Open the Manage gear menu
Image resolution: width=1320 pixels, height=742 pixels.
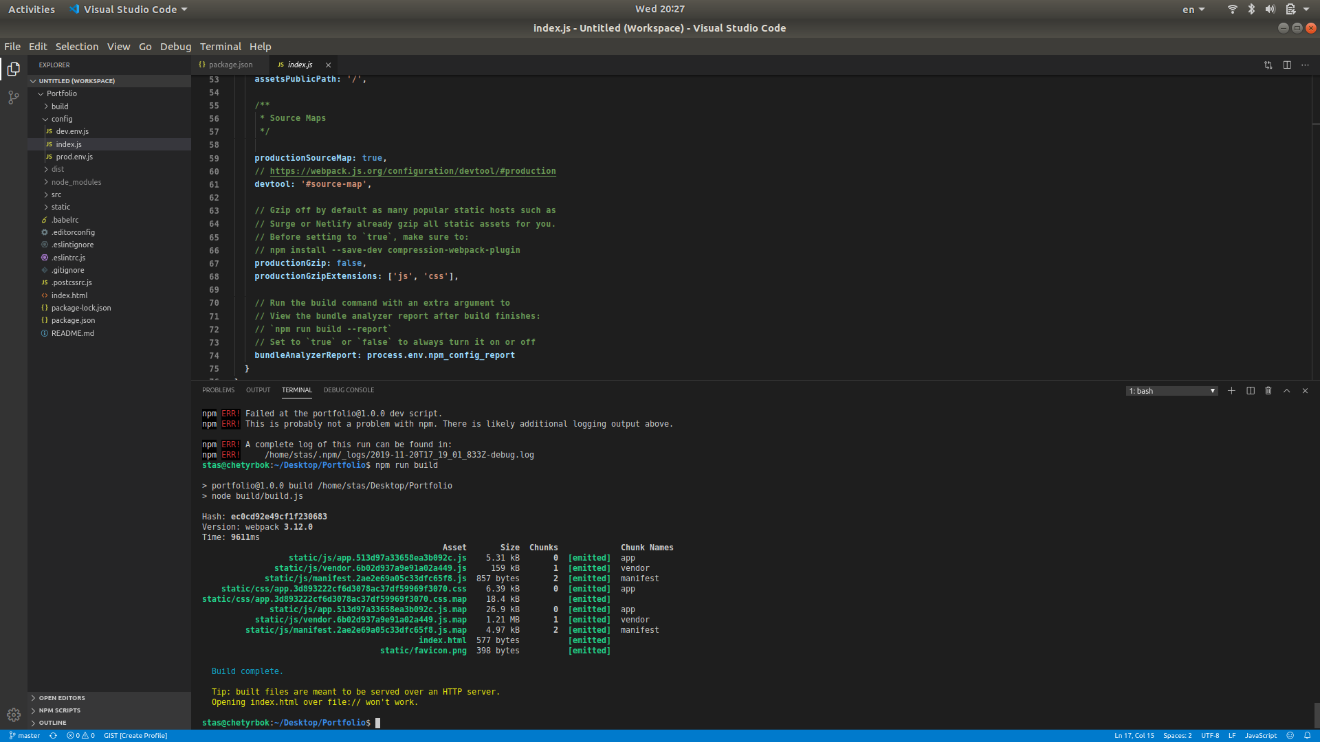14,715
